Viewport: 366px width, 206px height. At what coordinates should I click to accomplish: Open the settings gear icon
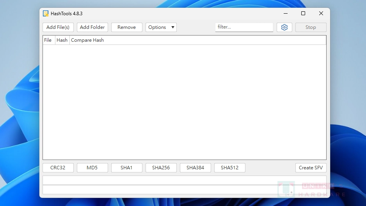[x=284, y=27]
